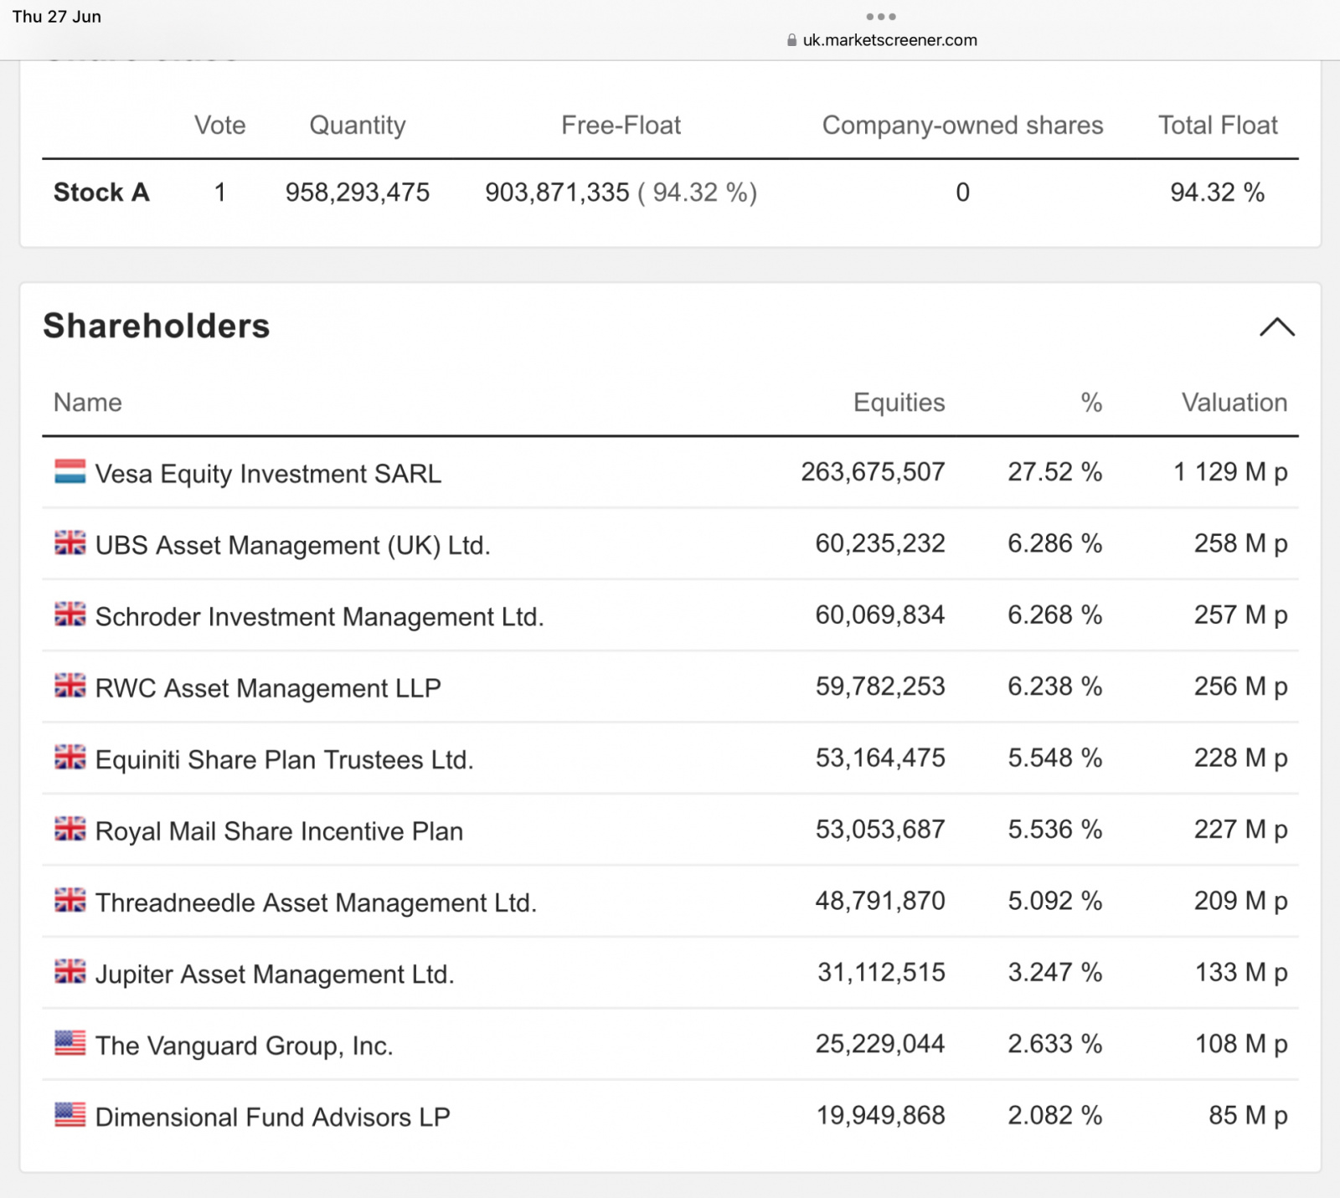Click the US flag beside The Vanguard Group
This screenshot has width=1340, height=1198.
click(x=70, y=1044)
